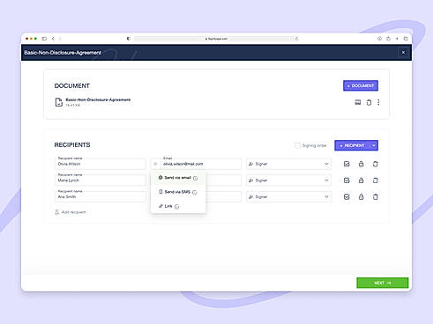Image resolution: width=433 pixels, height=324 pixels.
Task: Open Signer role dropdown for Maria Lynch
Action: click(x=288, y=180)
